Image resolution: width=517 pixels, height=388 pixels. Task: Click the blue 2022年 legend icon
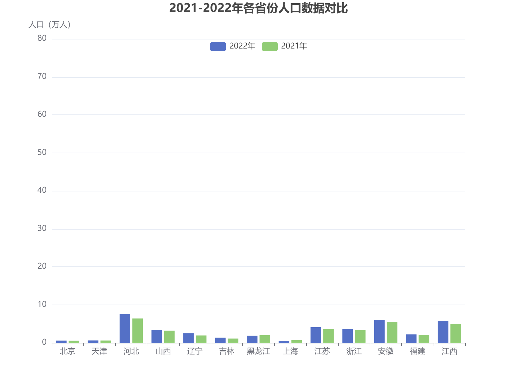218,46
